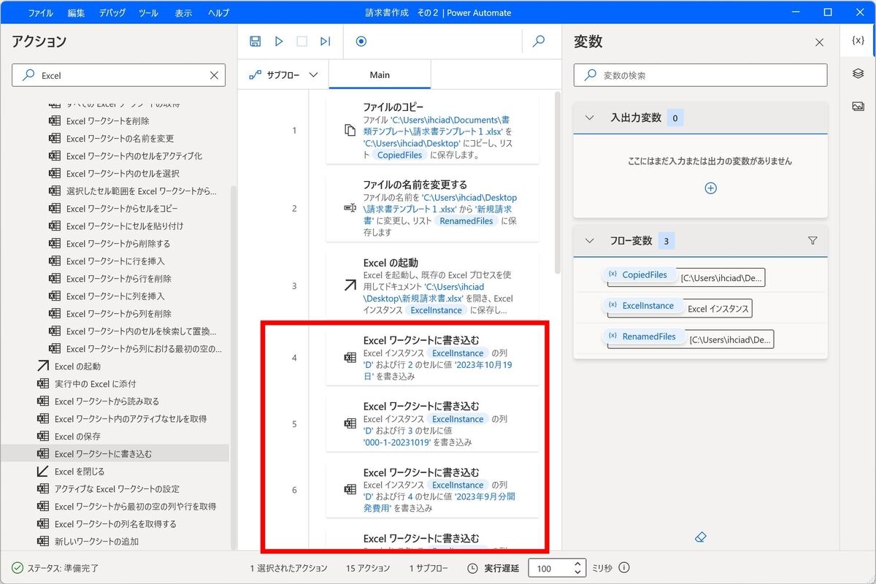Switch to the Main subflow tab

[x=380, y=74]
